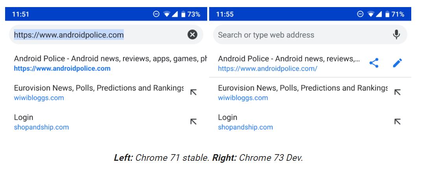Open the https://www.androidpolice.com/ link with trailing slash
This screenshot has width=425, height=171.
267,69
